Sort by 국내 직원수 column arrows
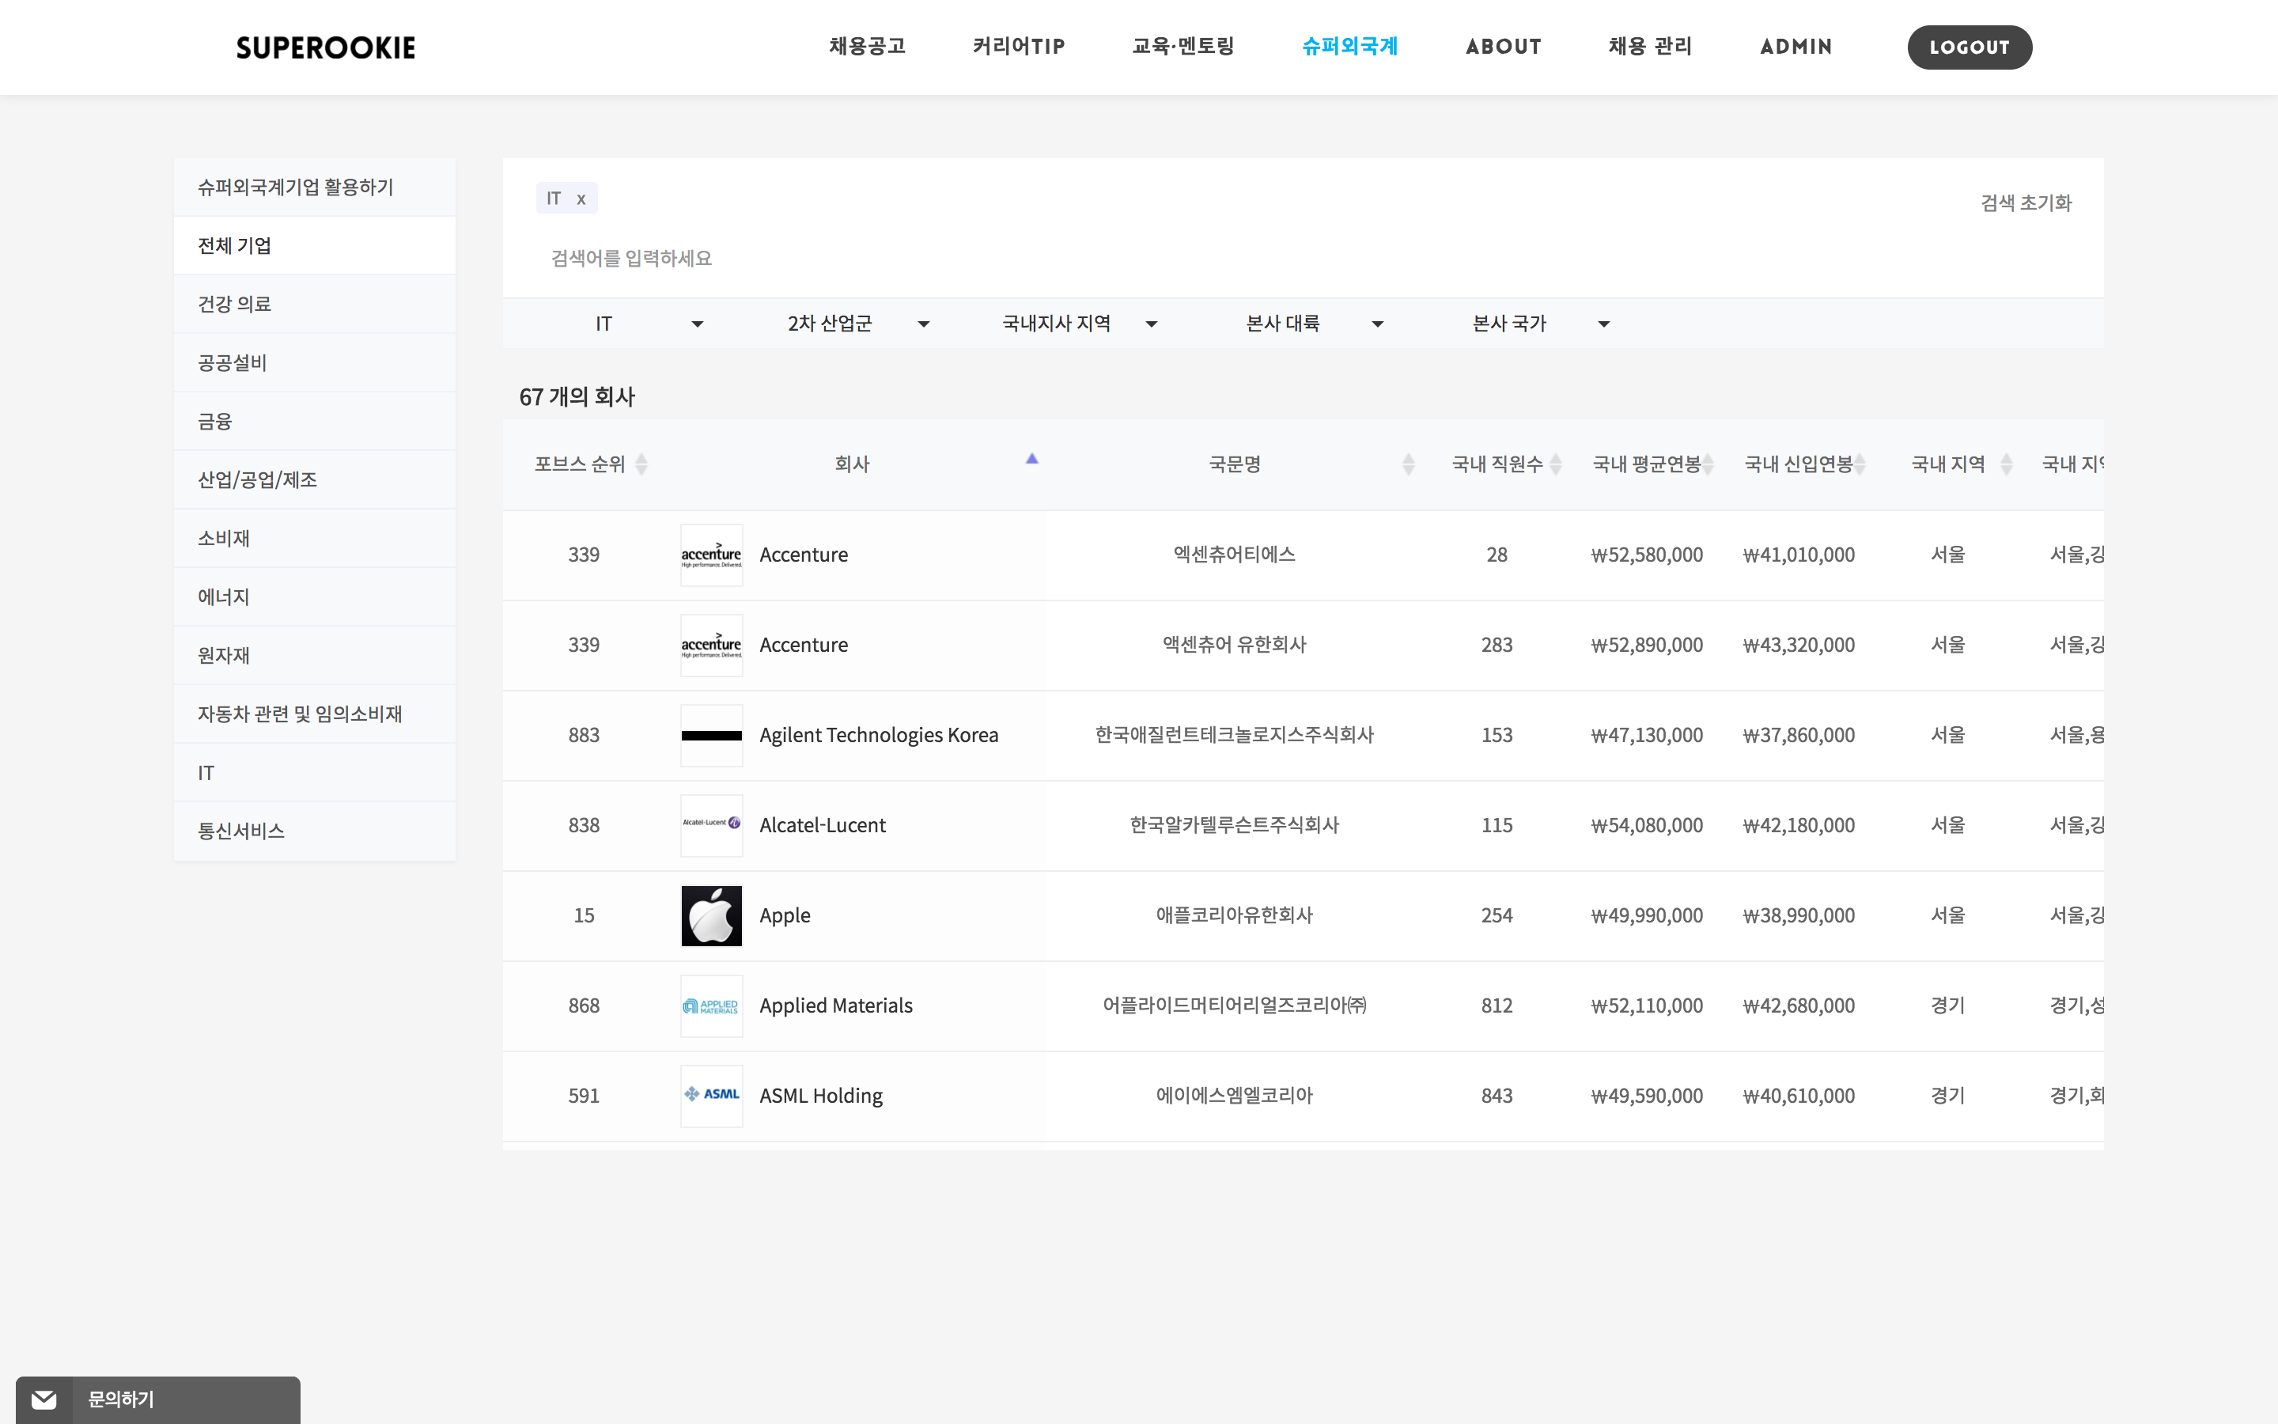Viewport: 2278px width, 1424px height. pos(1555,464)
